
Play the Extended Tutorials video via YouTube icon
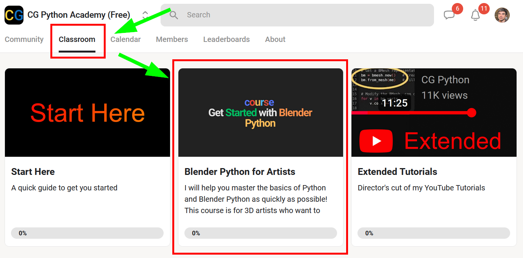tap(376, 141)
